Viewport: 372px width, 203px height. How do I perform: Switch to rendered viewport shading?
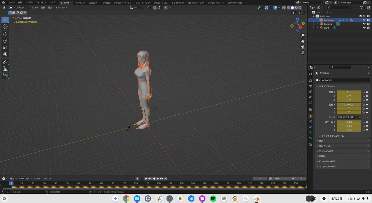pyautogui.click(x=299, y=8)
